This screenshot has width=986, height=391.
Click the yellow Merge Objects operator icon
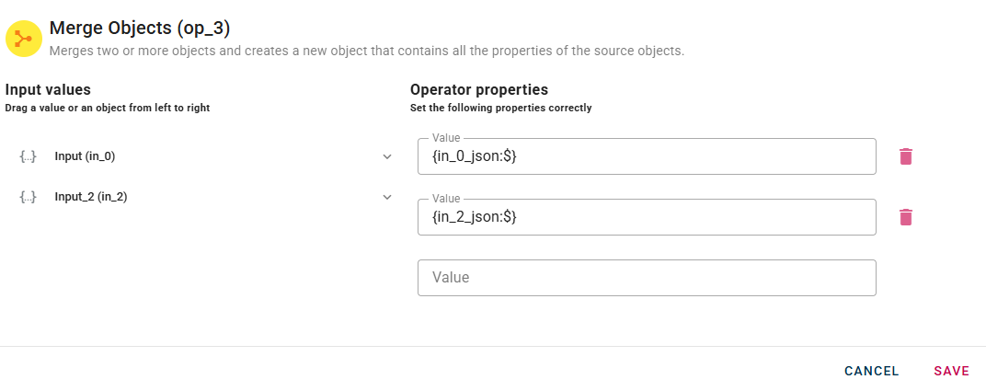pos(24,39)
